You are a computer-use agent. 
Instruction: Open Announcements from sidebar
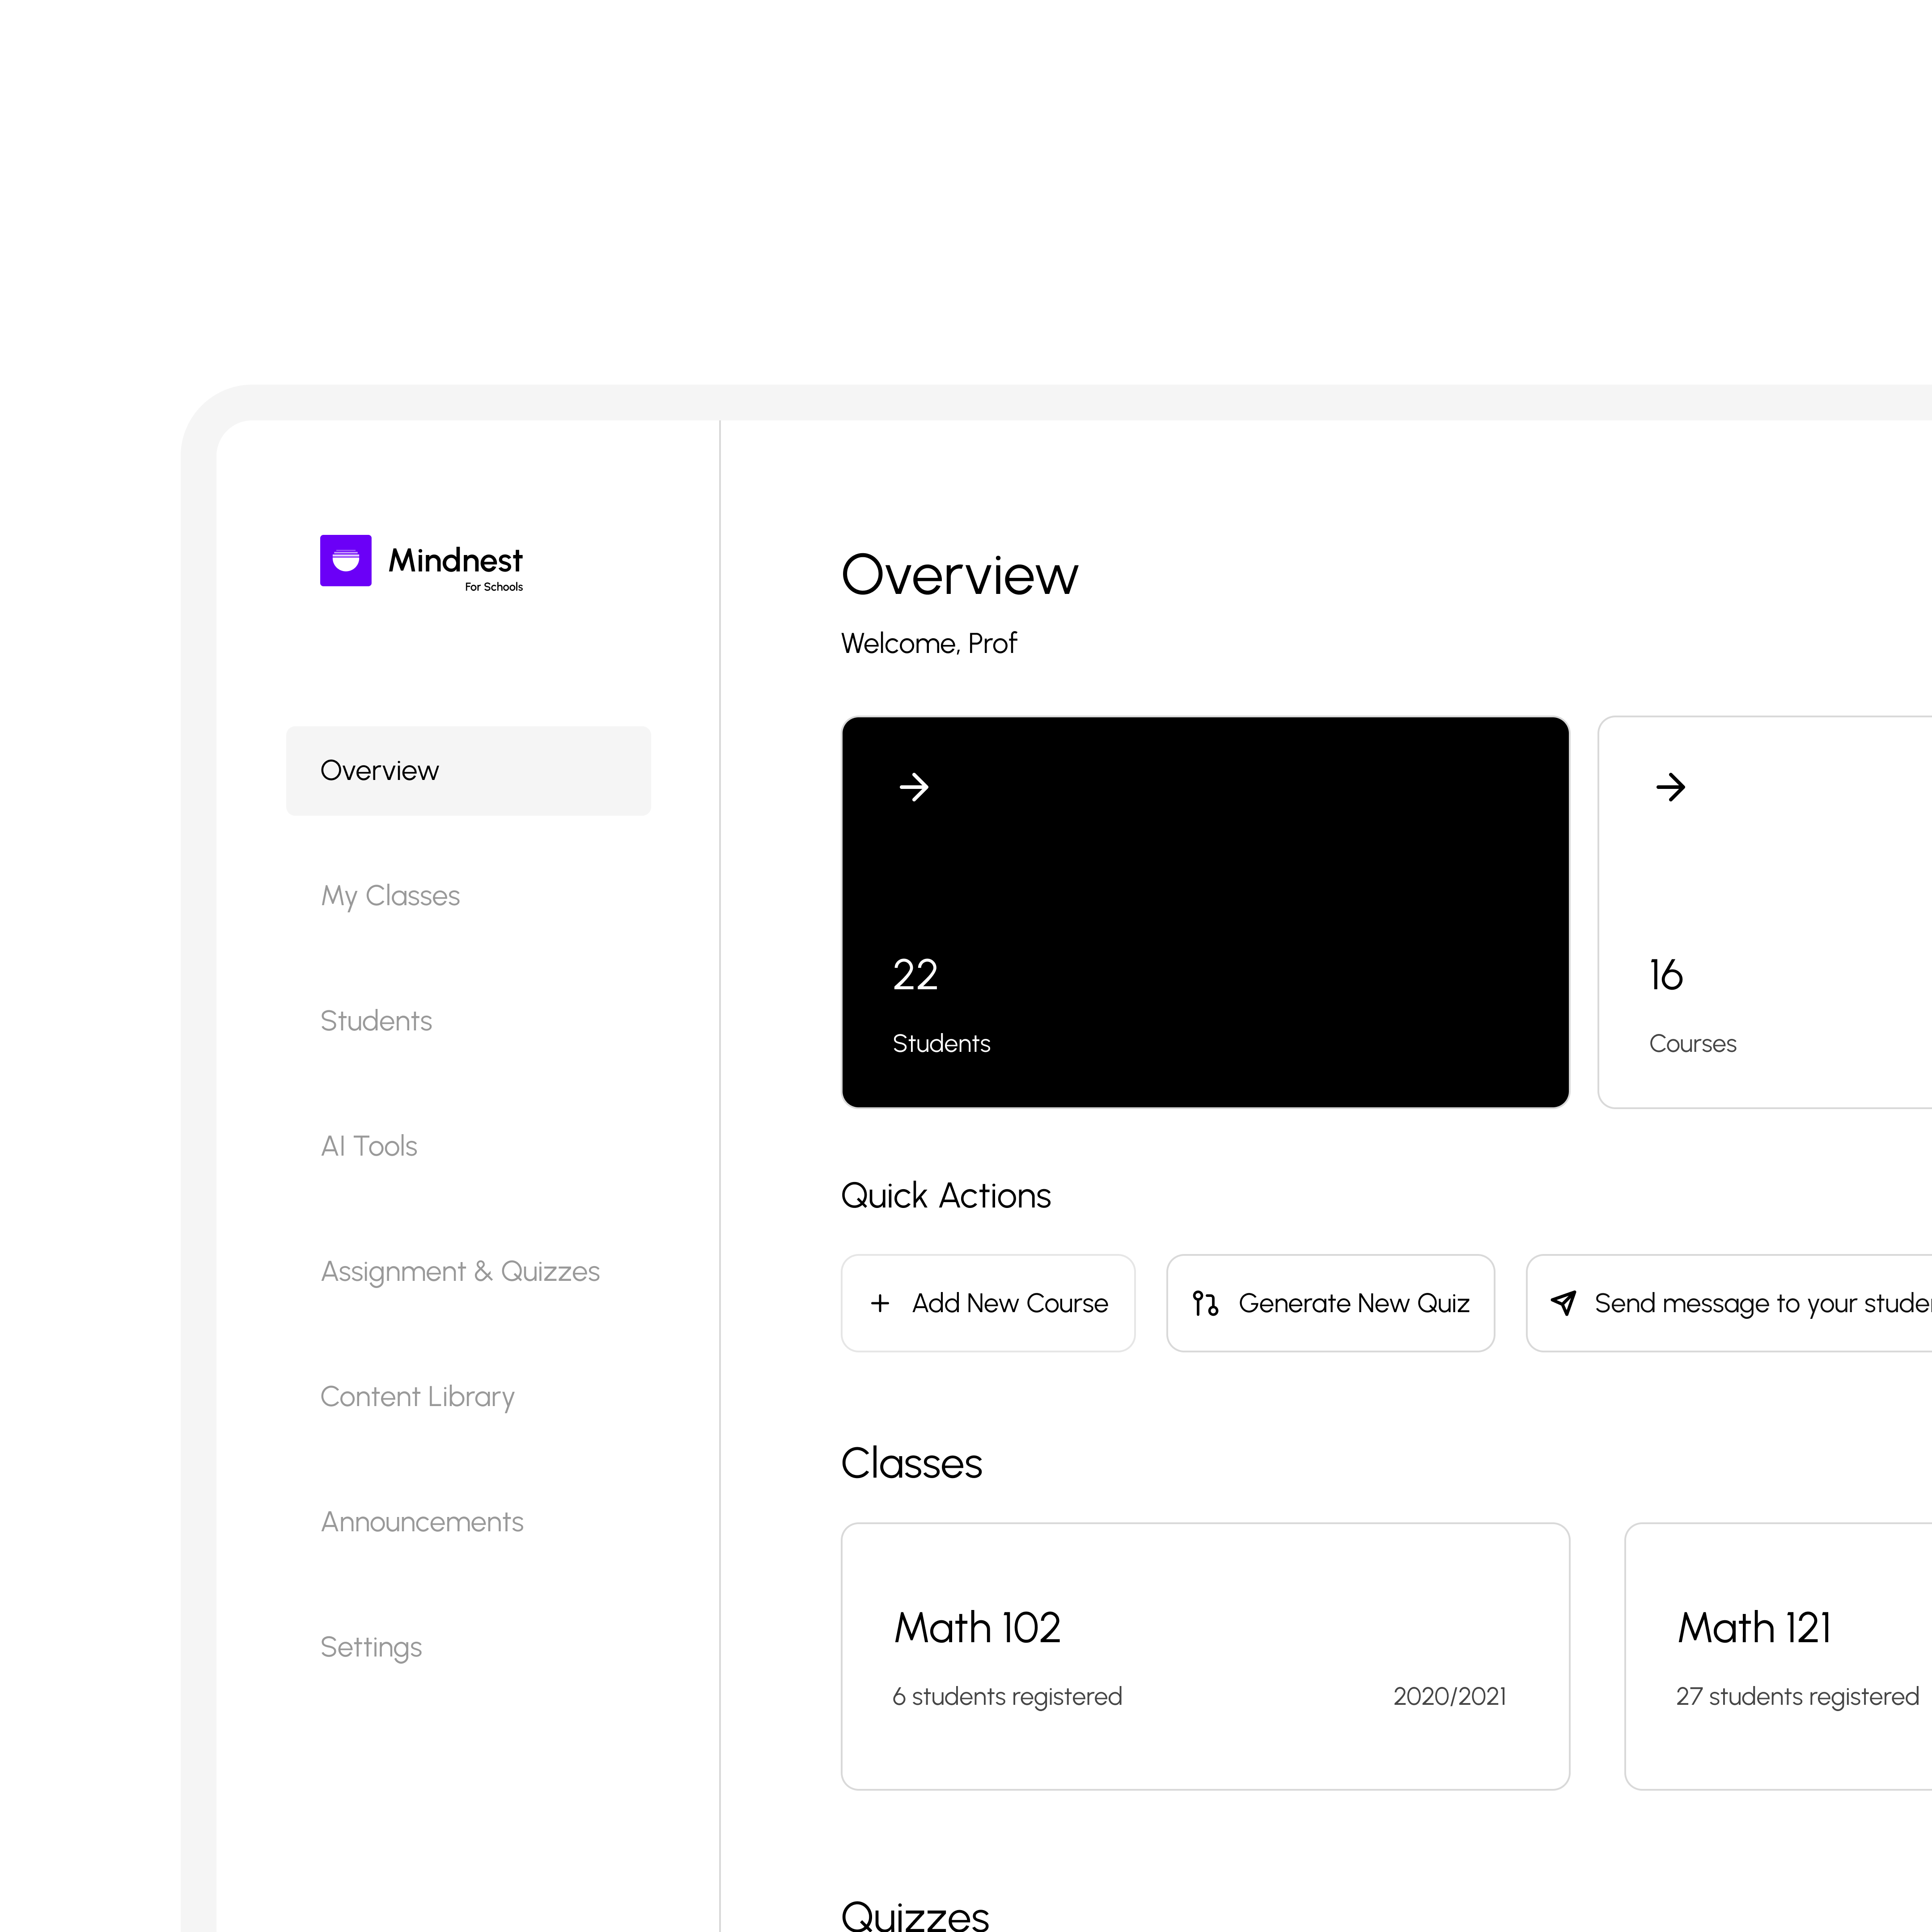click(x=422, y=1521)
